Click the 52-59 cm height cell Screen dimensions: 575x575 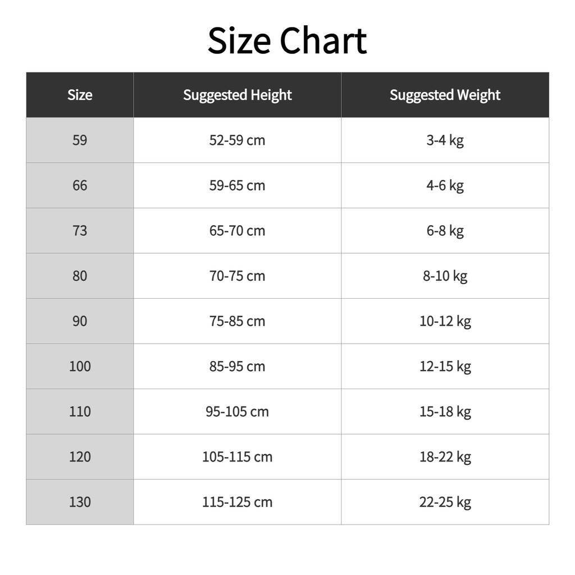point(237,140)
